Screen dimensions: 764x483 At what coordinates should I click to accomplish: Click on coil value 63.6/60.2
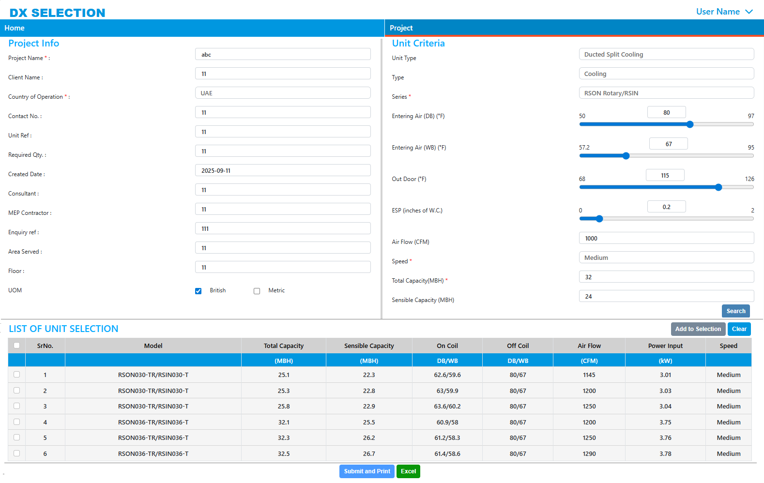click(x=447, y=406)
